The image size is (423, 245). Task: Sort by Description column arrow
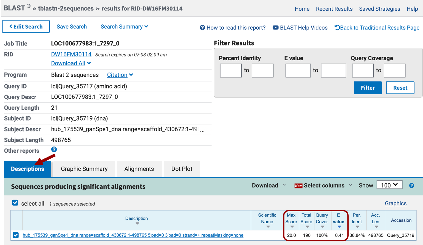click(x=137, y=223)
